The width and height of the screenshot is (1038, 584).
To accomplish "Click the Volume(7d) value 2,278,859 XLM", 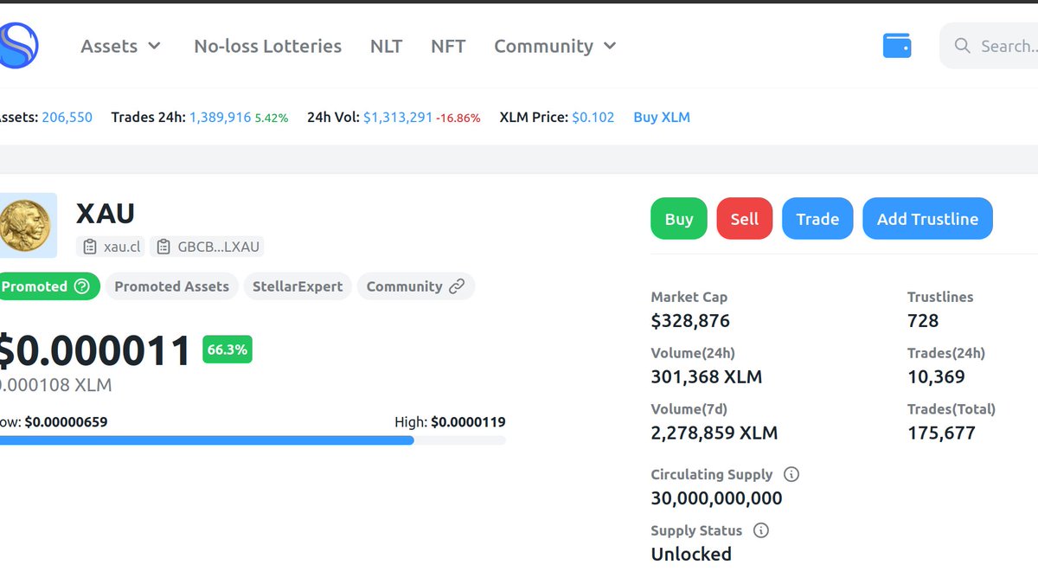I will pos(714,433).
